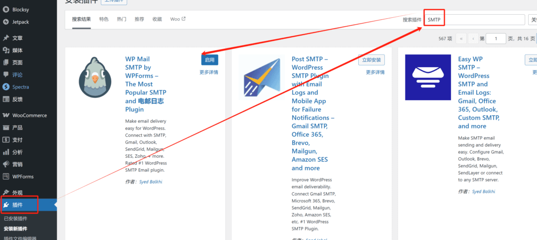537x240 pixels.
Task: Open the WP Mail SMTP by WPForms title link
Action: (x=146, y=84)
